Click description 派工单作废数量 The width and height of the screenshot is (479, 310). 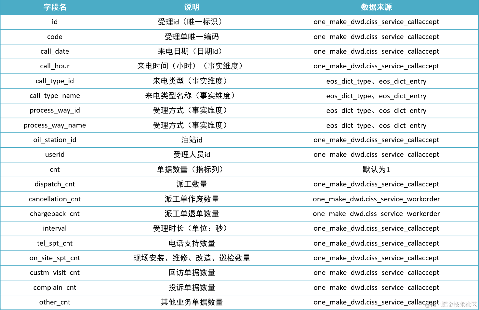coord(192,199)
